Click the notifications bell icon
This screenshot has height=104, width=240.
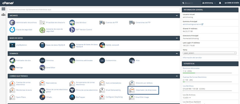(220, 3)
